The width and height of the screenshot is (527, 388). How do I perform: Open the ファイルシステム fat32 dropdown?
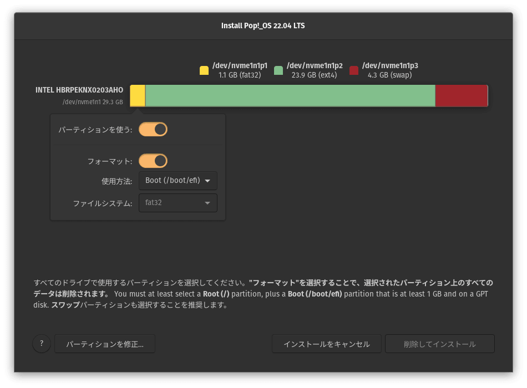178,203
